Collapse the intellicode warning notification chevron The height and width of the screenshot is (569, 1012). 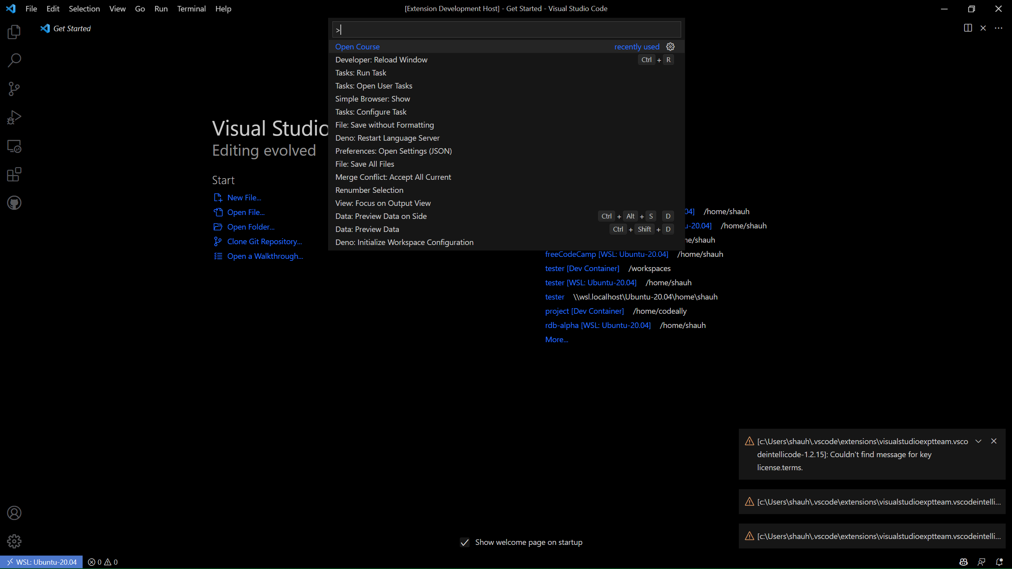(978, 441)
